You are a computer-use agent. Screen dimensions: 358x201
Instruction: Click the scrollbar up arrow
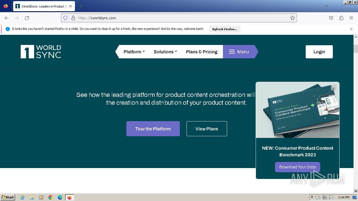pyautogui.click(x=356, y=37)
